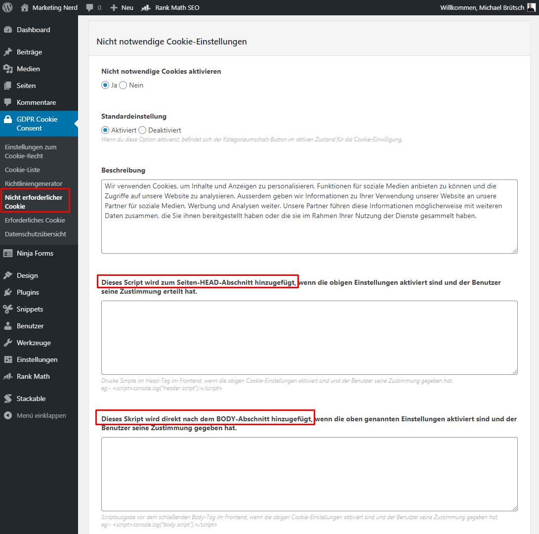Select the Ja radio button
Viewport: 539px width, 534px height.
pos(105,86)
